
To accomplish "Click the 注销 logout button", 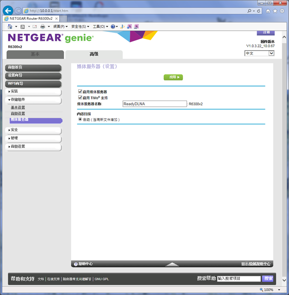I will click(266, 33).
